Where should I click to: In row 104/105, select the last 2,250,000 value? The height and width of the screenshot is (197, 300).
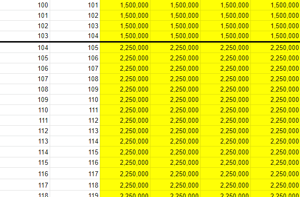coord(276,48)
